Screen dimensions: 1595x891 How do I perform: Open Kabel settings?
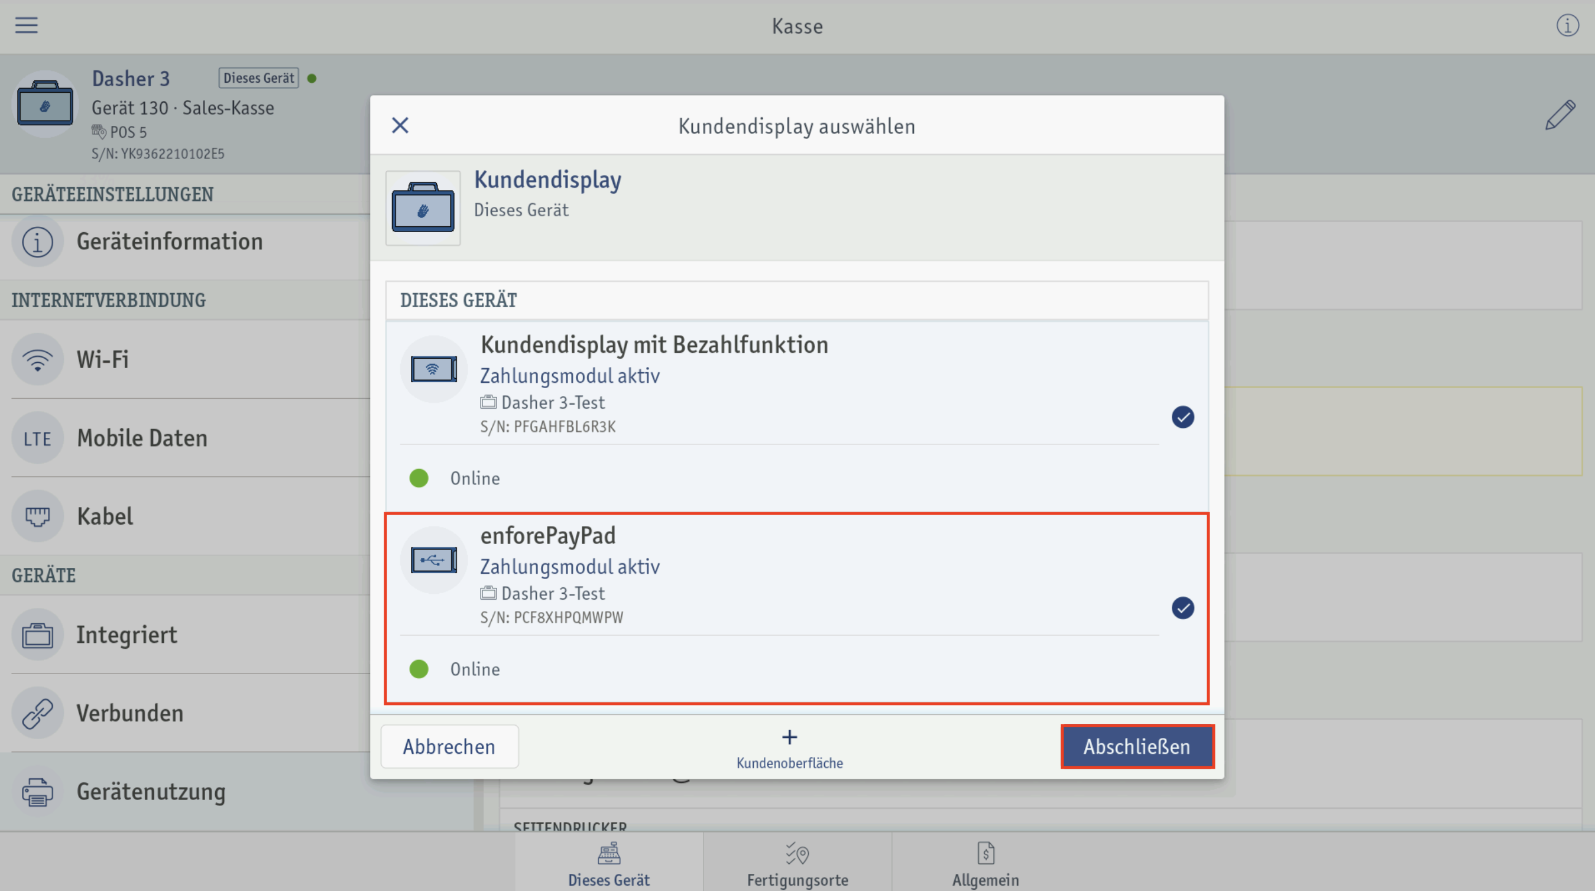click(185, 516)
